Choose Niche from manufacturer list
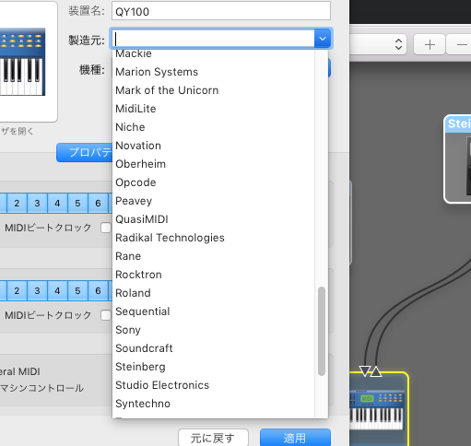The image size is (471, 446). click(x=214, y=127)
